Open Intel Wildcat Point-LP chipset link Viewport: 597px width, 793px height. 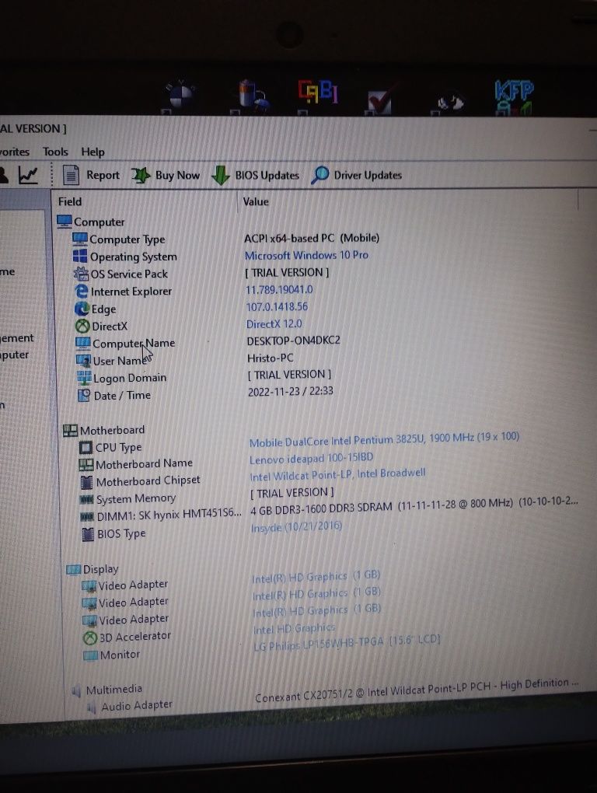pos(337,475)
